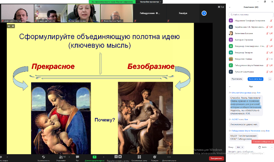Stop the shared slideshow overlay button
Screen dimensions: 274x162
click(13, 26)
